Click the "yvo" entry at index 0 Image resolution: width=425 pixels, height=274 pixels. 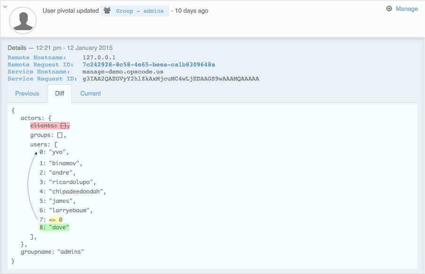(x=59, y=152)
